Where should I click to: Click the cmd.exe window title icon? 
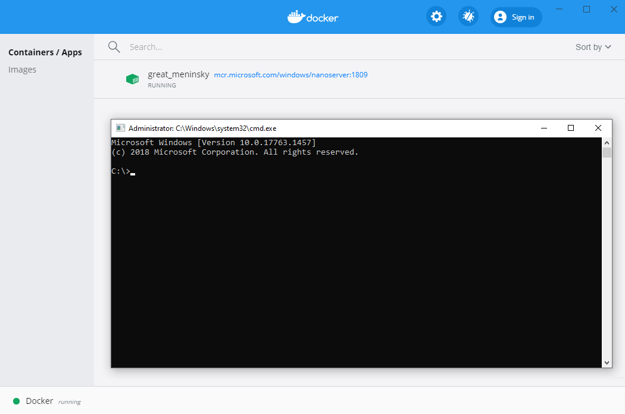120,128
